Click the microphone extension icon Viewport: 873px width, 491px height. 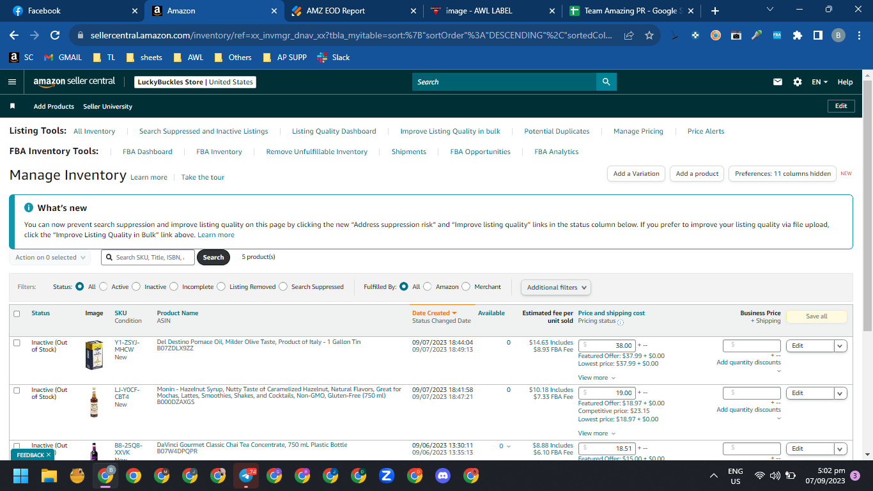coord(757,35)
